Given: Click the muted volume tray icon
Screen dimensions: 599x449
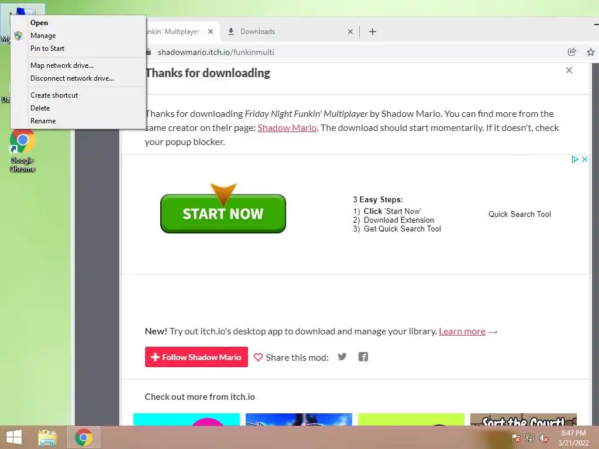Looking at the screenshot, I should pos(544,437).
